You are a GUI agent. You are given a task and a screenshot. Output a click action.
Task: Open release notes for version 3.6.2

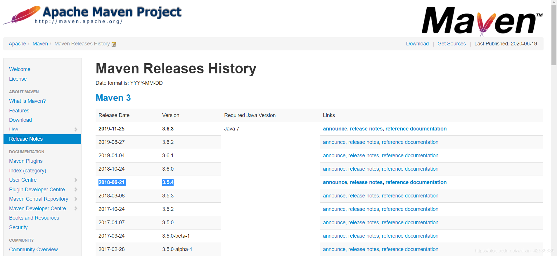364,142
